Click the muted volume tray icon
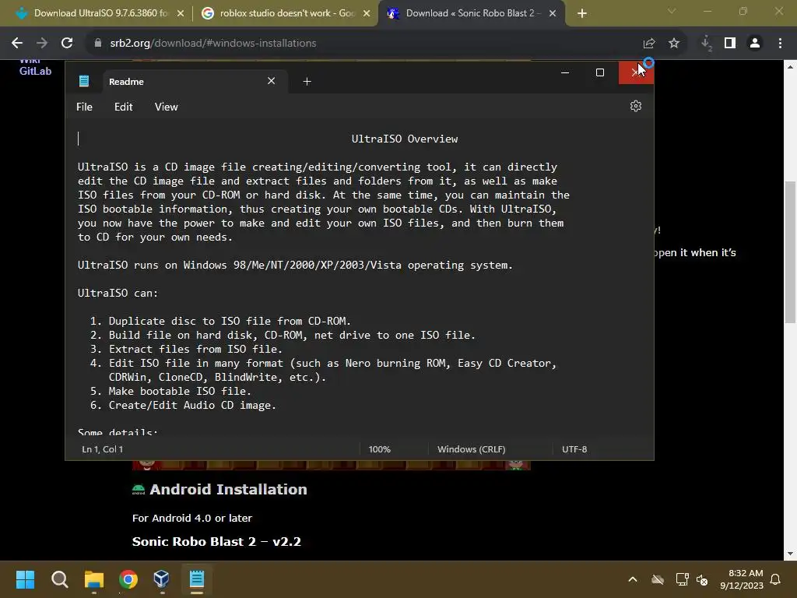The height and width of the screenshot is (598, 797). 702,579
